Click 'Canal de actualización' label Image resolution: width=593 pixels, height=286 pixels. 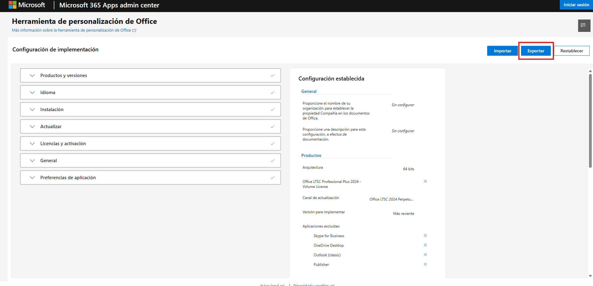click(321, 198)
